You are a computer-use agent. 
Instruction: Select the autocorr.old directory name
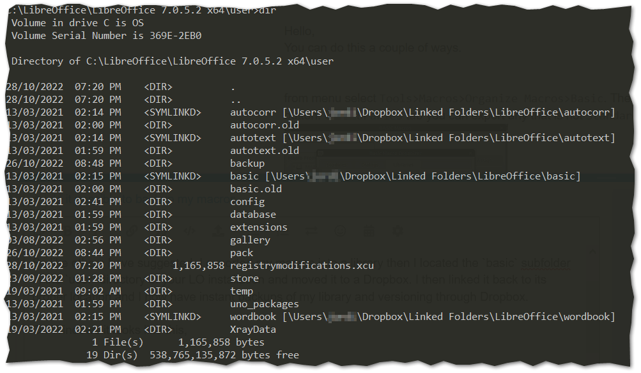click(265, 125)
